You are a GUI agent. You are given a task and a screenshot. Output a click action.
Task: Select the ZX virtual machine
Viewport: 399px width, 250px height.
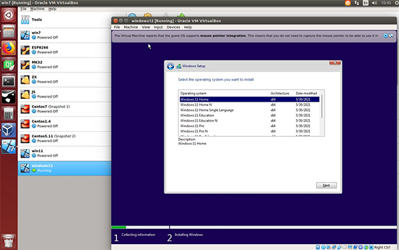(x=65, y=79)
